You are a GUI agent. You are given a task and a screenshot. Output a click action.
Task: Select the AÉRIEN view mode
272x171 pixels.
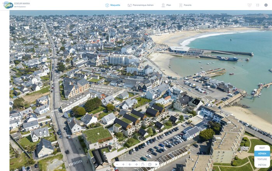coord(262,154)
